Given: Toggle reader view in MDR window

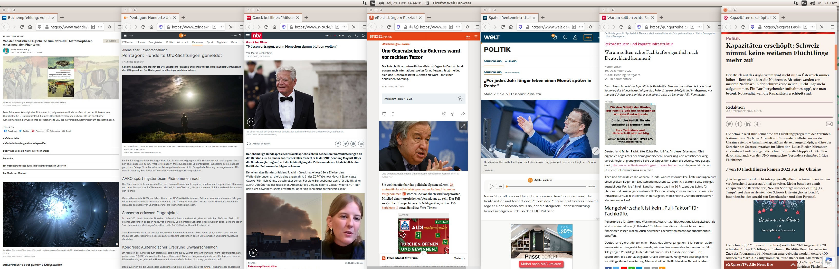Looking at the screenshot, I should click(x=93, y=27).
